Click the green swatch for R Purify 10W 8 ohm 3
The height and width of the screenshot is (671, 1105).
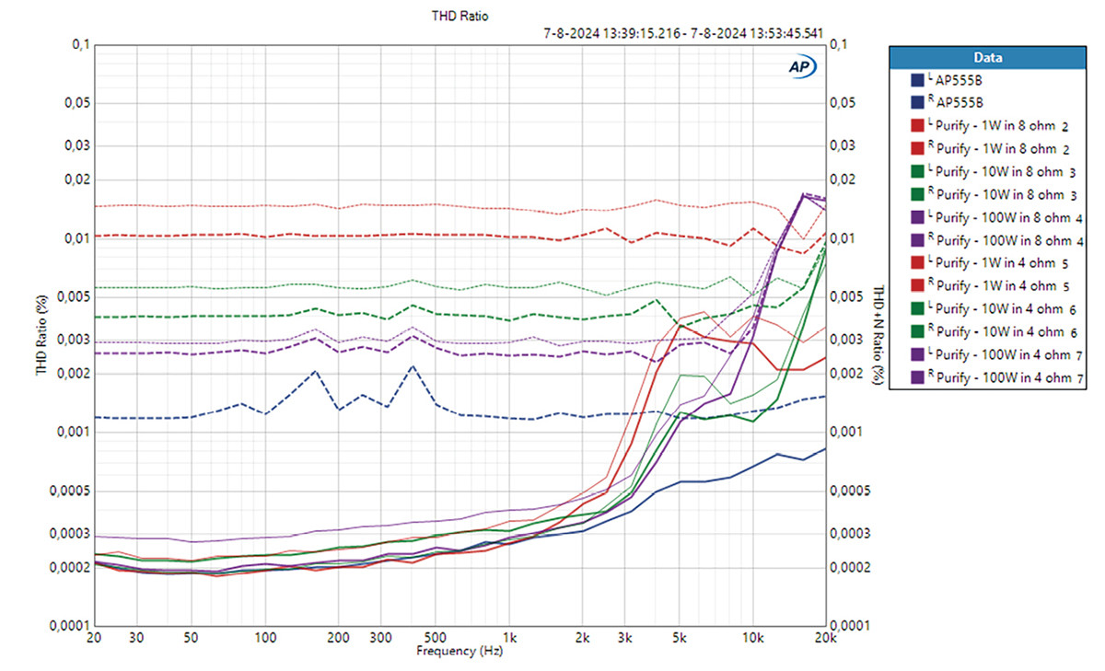pyautogui.click(x=916, y=194)
